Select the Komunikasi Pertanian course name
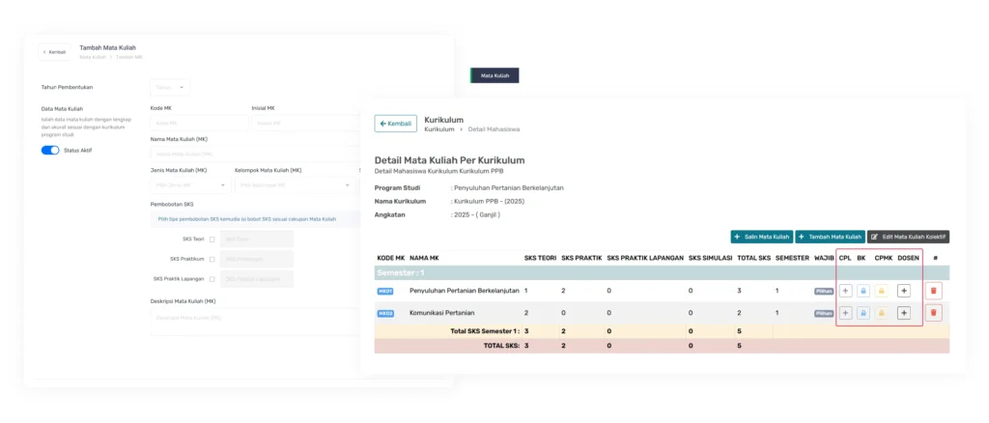The image size is (989, 423). 441,313
